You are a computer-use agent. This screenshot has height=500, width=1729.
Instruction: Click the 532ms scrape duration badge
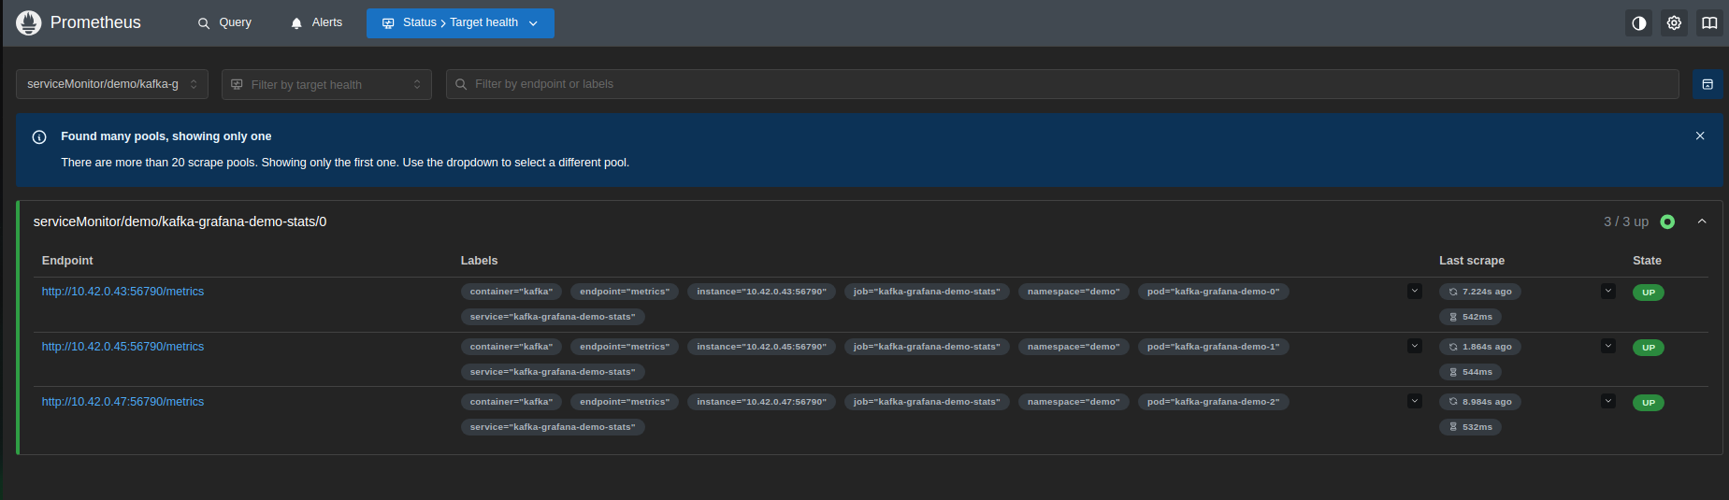1470,427
